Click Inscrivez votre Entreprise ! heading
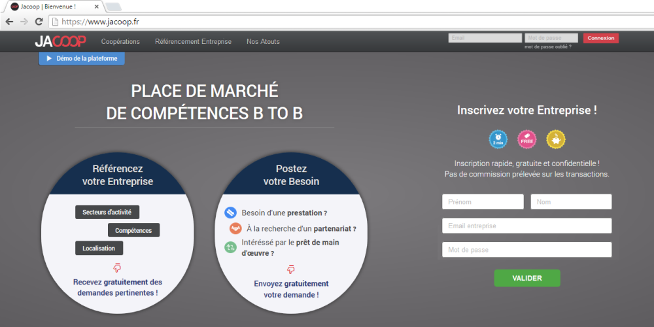Viewport: 654px width, 327px height. tap(526, 111)
